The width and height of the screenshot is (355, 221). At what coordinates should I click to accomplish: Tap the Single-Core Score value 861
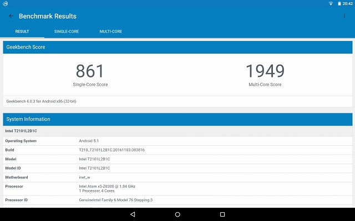(90, 71)
